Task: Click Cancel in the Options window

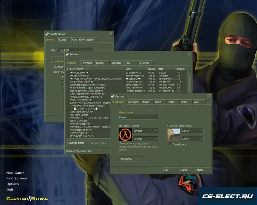Action: click(186, 170)
